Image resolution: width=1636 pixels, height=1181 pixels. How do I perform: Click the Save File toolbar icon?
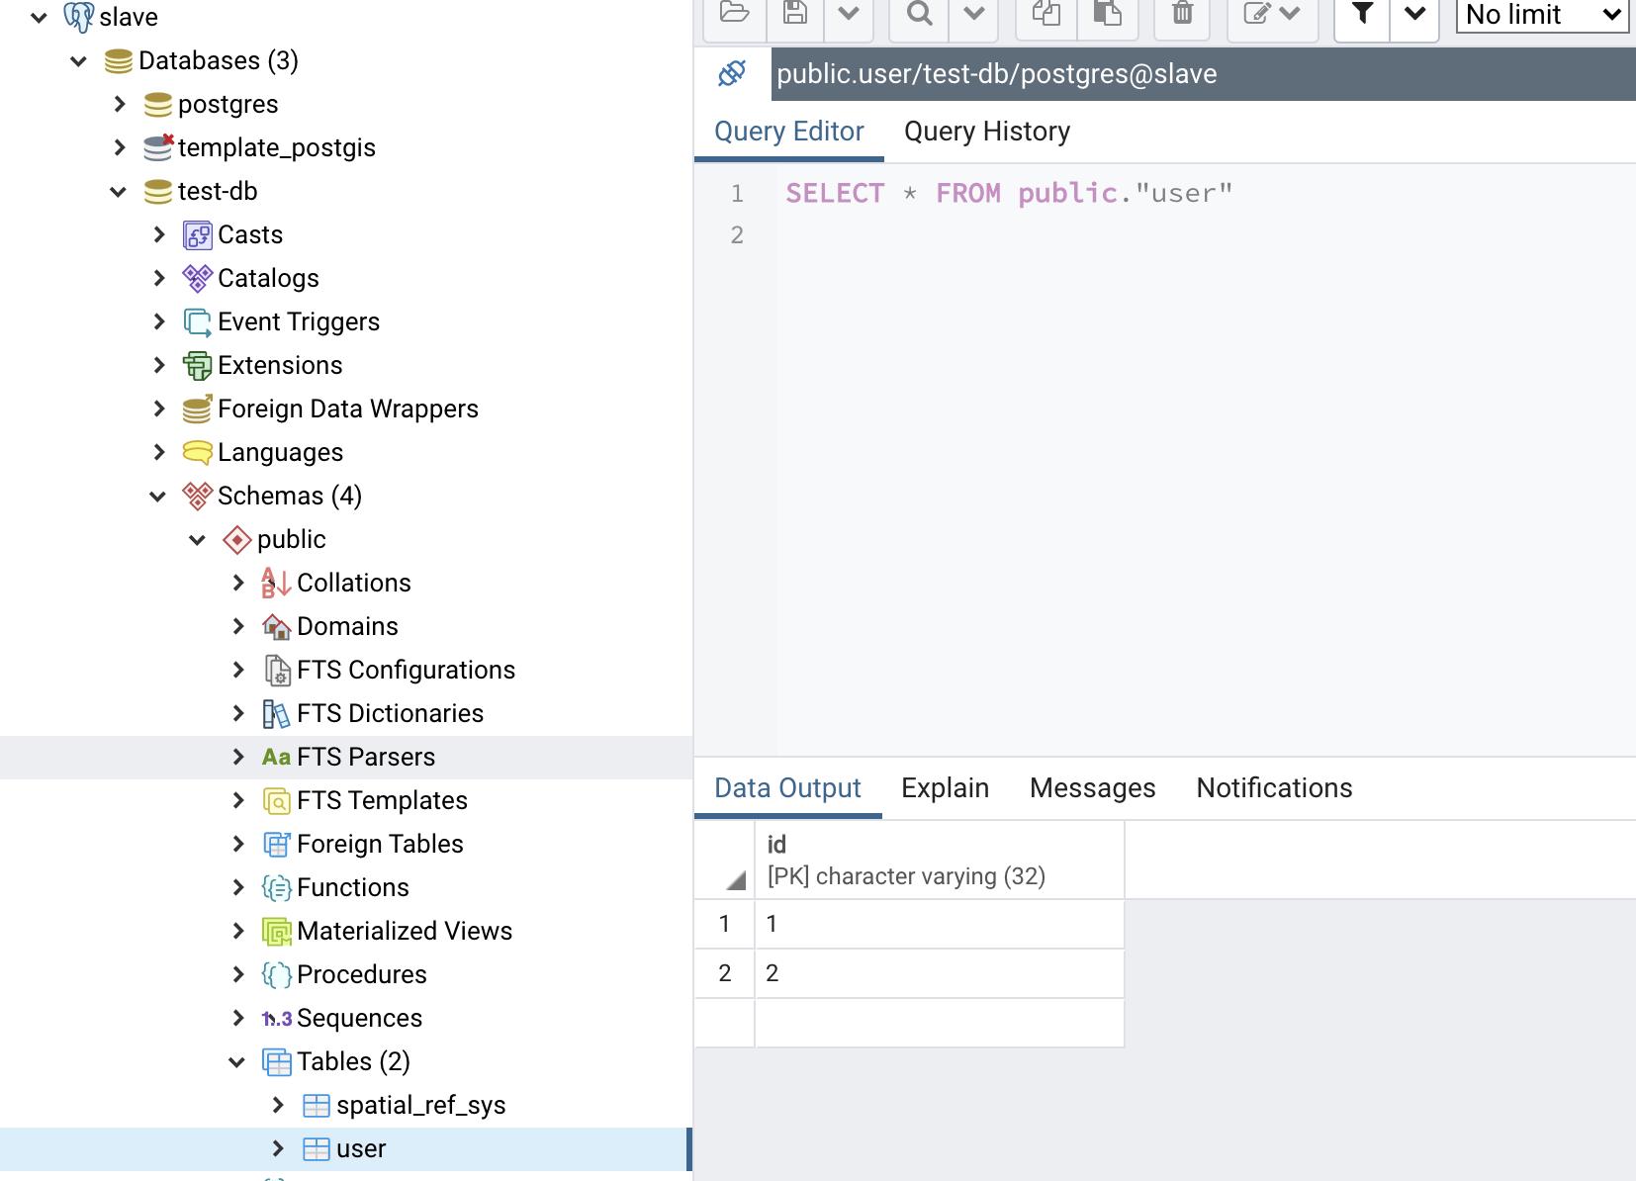tap(794, 13)
